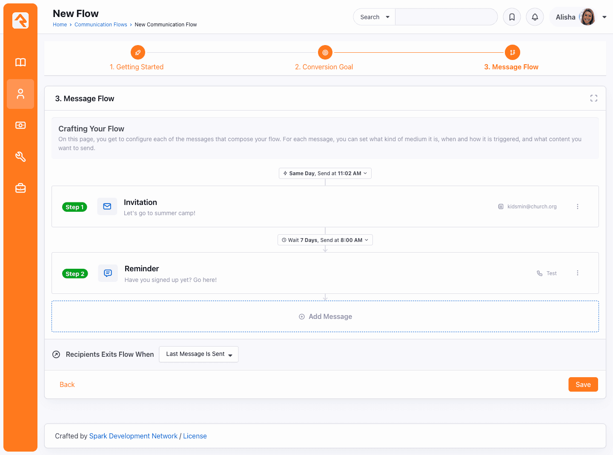Click the rocket icon above Getting Started

tap(137, 52)
